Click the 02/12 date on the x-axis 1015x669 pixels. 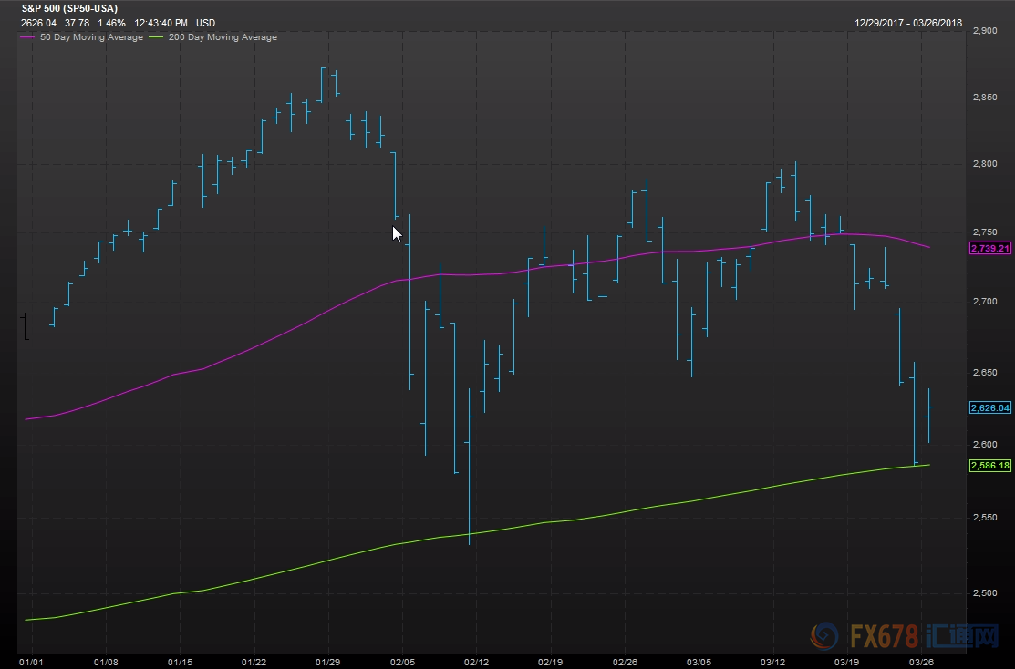[x=478, y=661]
